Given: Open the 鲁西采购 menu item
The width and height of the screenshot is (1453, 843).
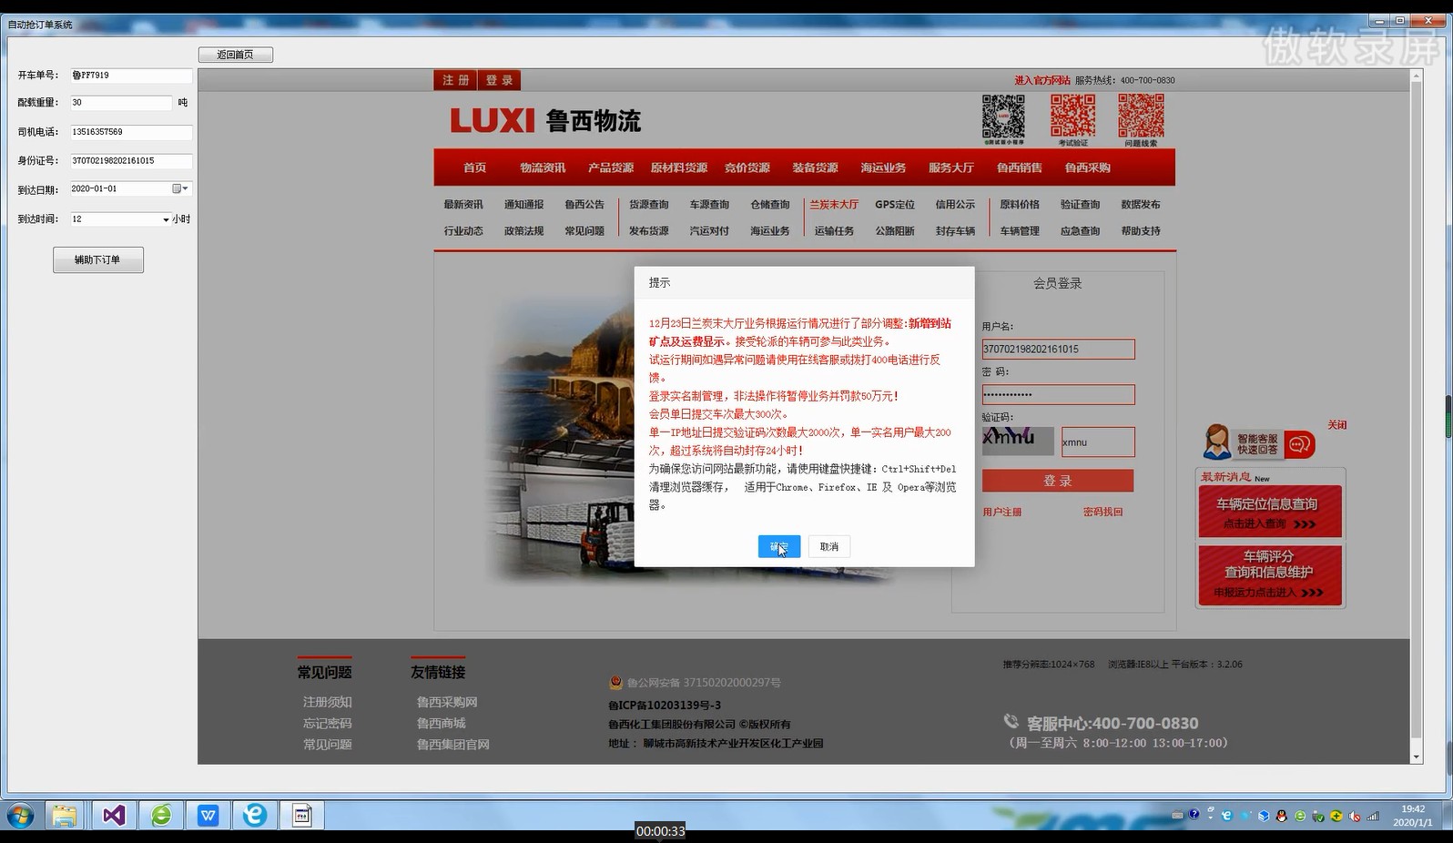Looking at the screenshot, I should (x=1088, y=168).
